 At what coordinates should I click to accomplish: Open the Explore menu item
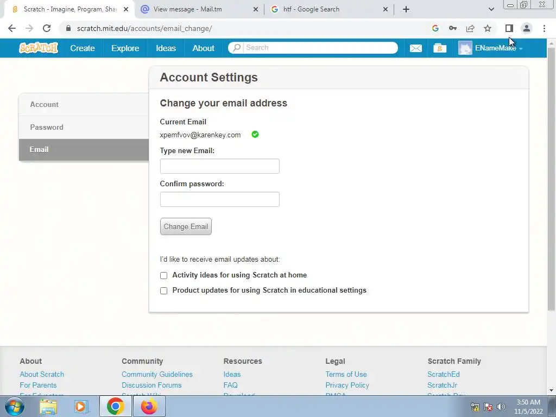coord(125,48)
